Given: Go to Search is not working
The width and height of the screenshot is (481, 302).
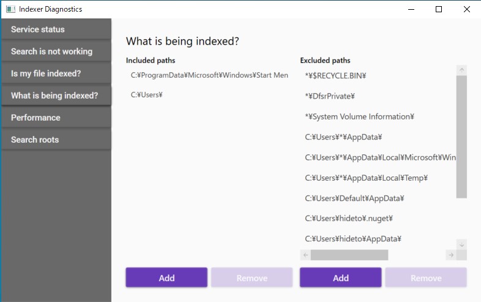Looking at the screenshot, I should (56, 51).
